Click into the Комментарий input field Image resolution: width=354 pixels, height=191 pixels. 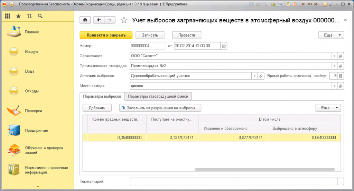tap(233, 181)
